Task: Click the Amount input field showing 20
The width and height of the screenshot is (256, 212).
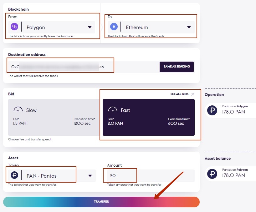Action: [x=151, y=176]
